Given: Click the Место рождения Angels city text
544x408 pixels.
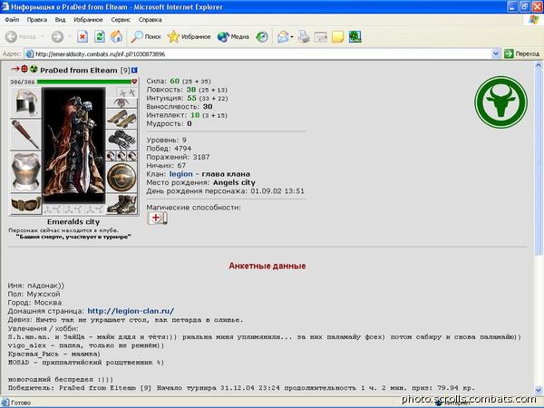Looking at the screenshot, I should [201, 182].
